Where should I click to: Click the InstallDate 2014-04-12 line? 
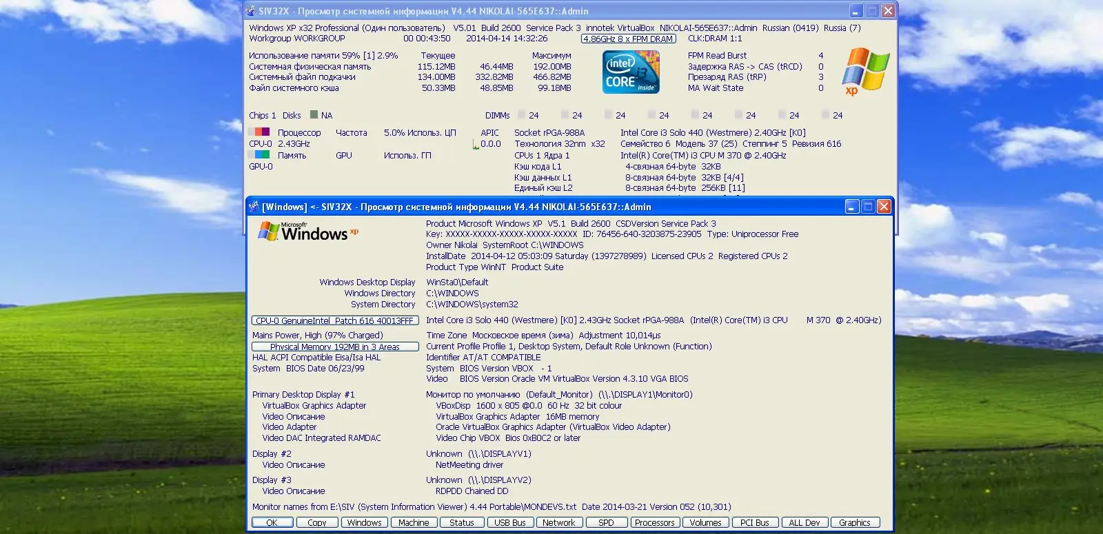point(607,256)
